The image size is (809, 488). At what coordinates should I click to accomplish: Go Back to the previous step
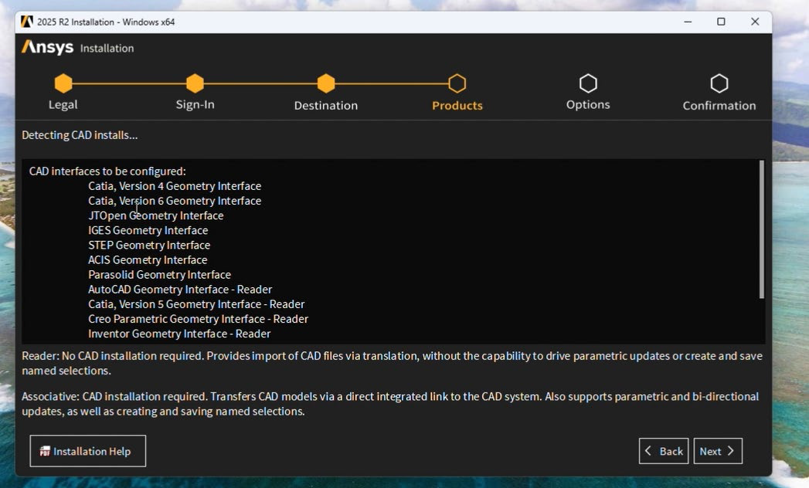click(x=664, y=451)
